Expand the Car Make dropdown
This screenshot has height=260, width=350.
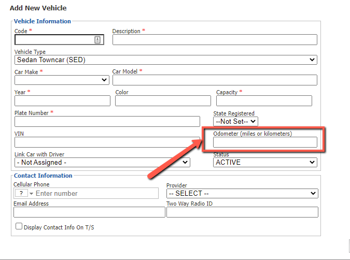(62, 80)
